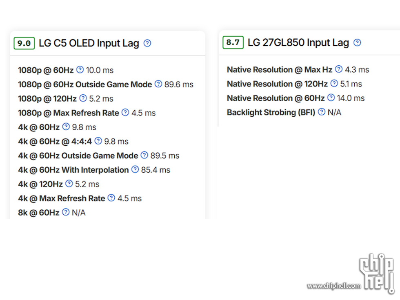
Task: Show info for Native Resolution @ 120Hz
Action: click(x=334, y=83)
